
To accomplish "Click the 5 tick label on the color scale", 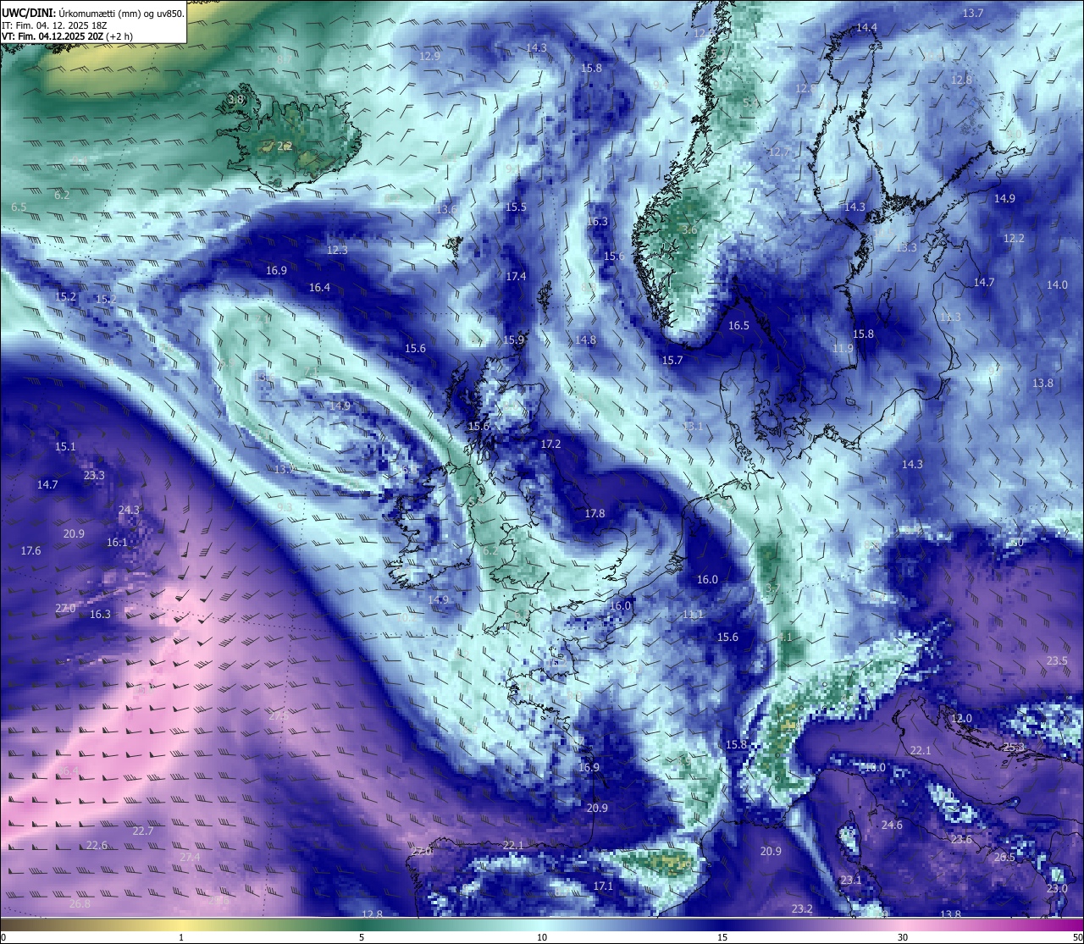I will point(362,937).
